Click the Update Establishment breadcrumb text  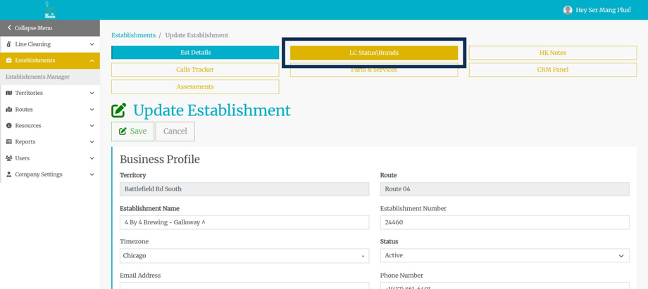[x=197, y=35]
